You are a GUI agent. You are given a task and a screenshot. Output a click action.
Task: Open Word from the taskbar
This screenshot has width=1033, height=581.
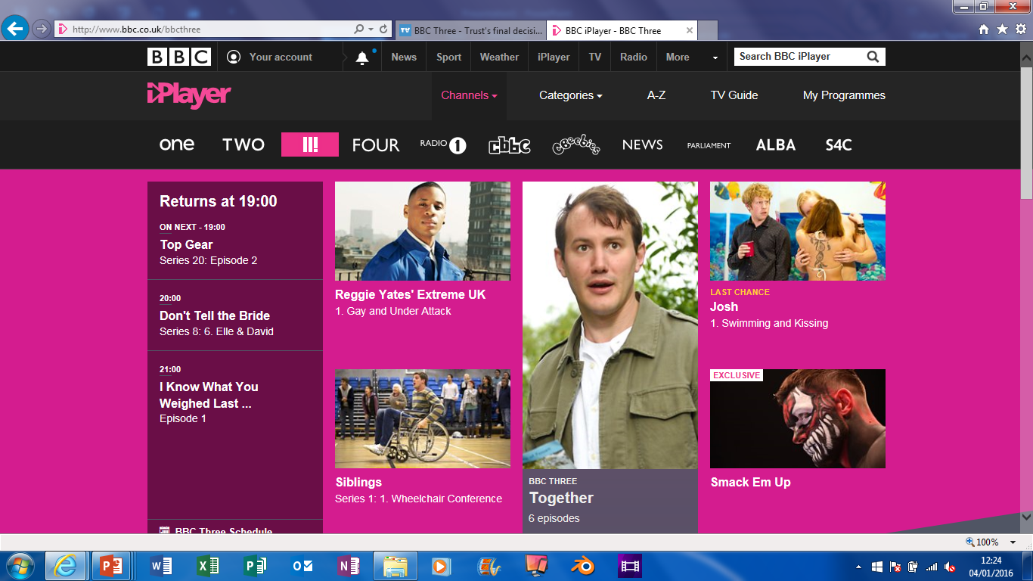coord(162,566)
